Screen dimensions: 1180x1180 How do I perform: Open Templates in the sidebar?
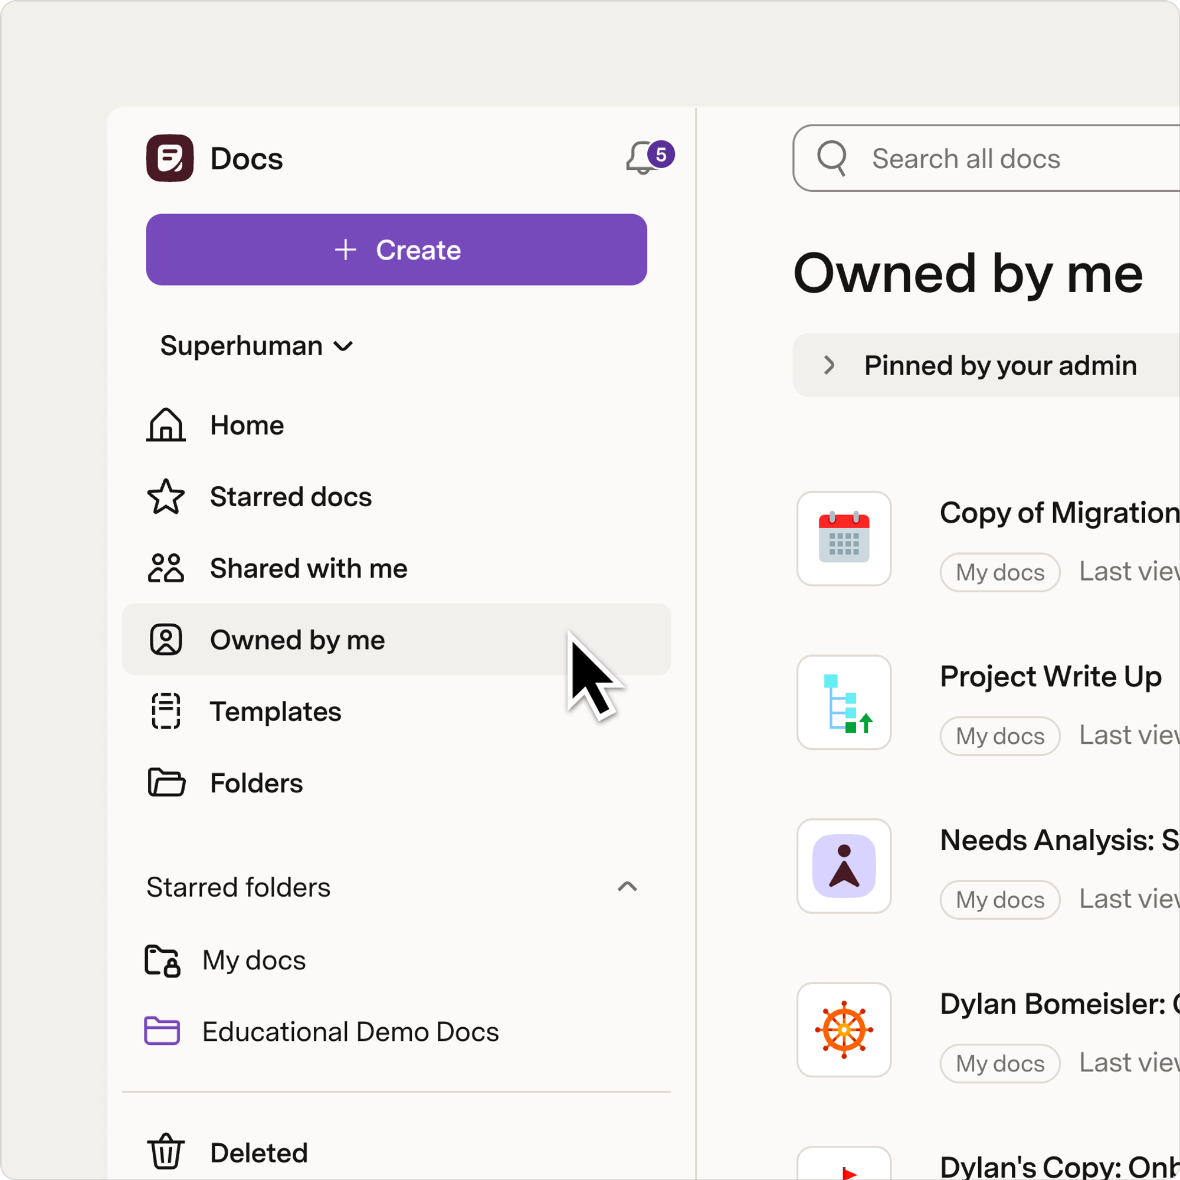point(397,711)
